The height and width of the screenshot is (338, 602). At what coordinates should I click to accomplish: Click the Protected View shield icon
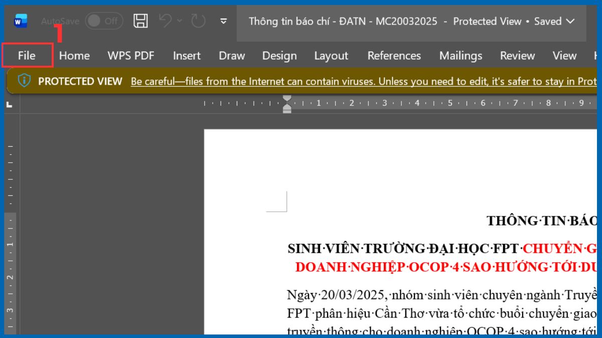coord(24,81)
